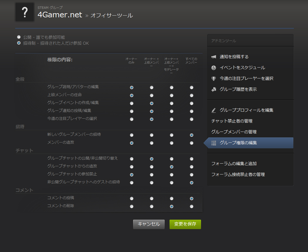Set グループチャットの公開/非公開切り替え to オーナーのみ
Screen dimensions: 308x252
pos(132,159)
